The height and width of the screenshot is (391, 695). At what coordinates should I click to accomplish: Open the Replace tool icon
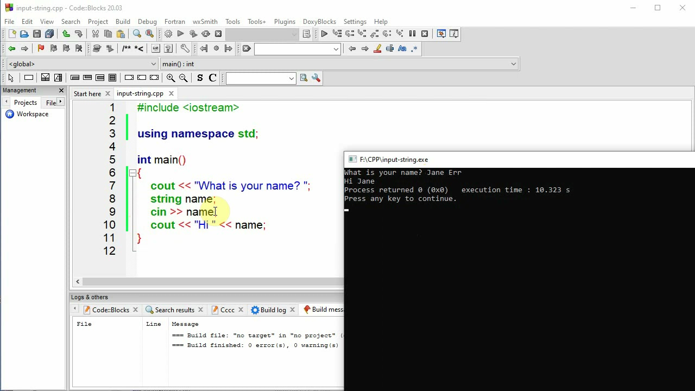click(150, 34)
